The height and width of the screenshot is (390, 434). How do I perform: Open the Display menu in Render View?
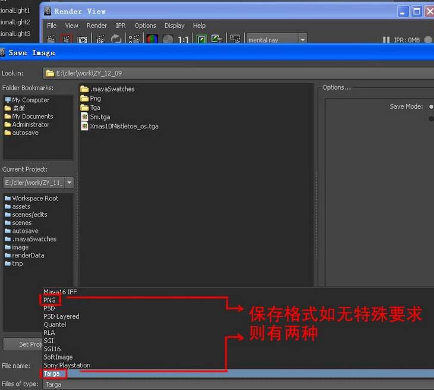coord(175,26)
